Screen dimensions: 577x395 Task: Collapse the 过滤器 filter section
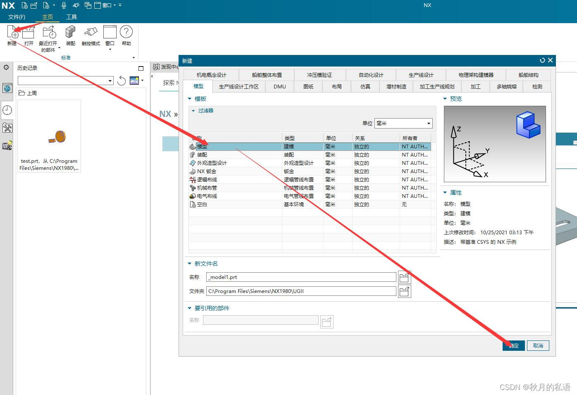point(193,111)
